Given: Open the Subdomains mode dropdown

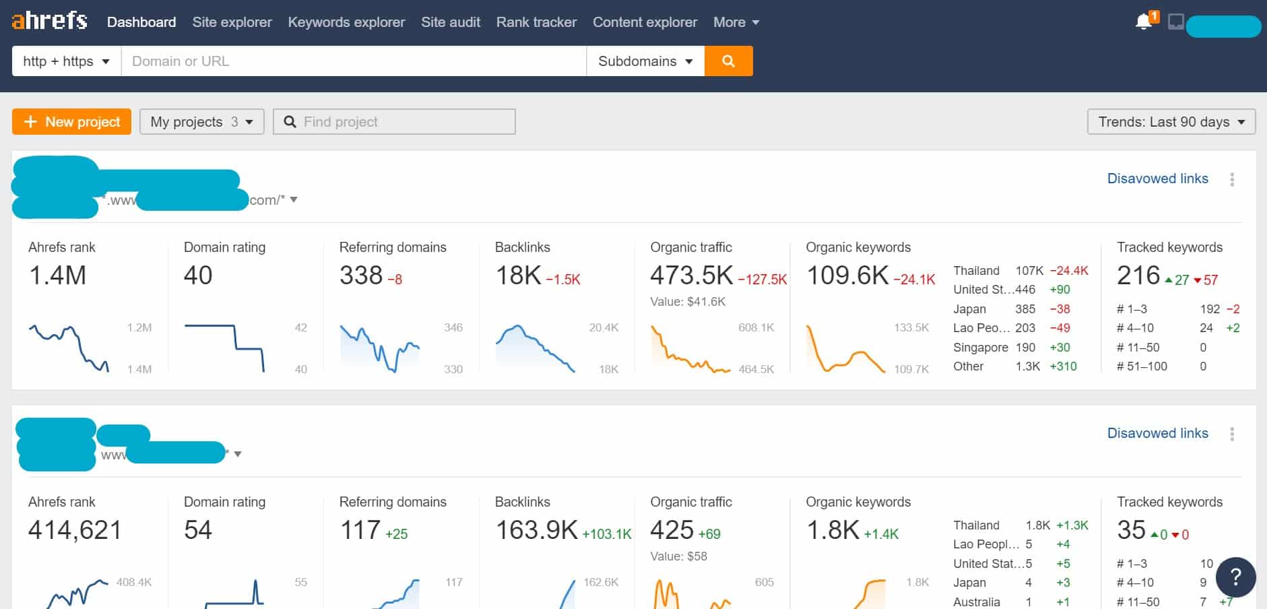Looking at the screenshot, I should coord(644,61).
